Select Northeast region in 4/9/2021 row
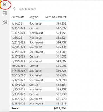This screenshot has width=103, height=112. [x=36, y=38]
